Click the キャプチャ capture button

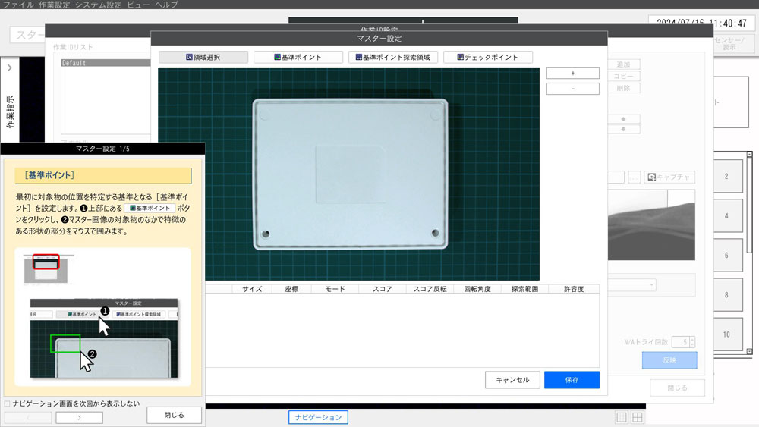click(669, 177)
